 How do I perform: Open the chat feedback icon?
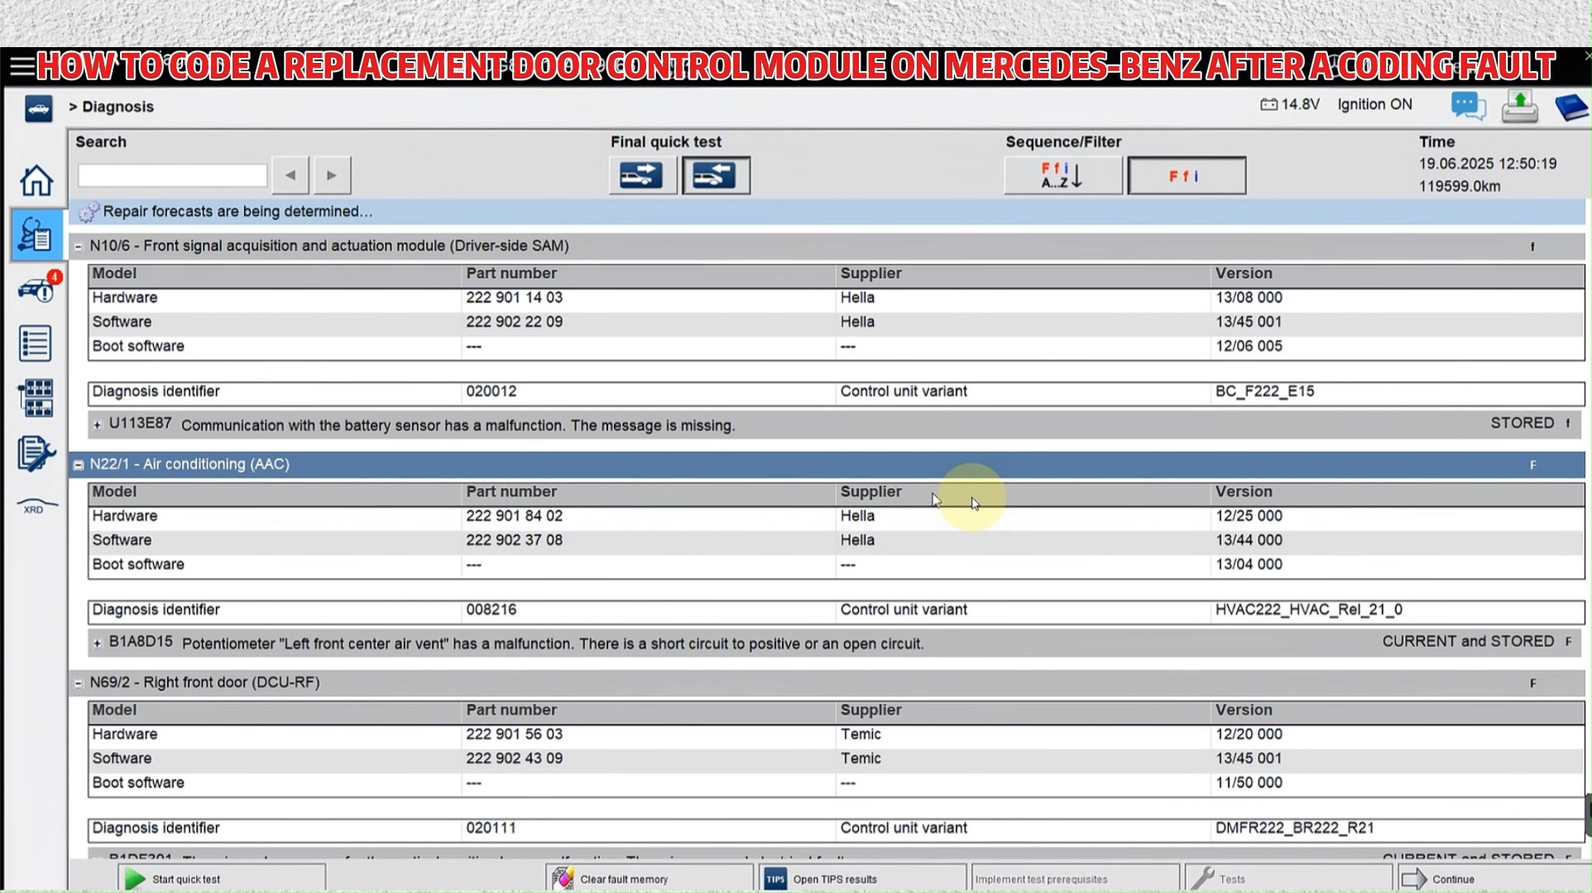1468,107
